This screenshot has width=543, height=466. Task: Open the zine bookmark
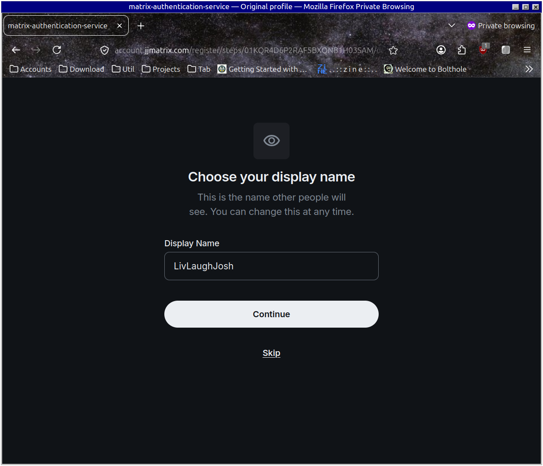tap(347, 69)
